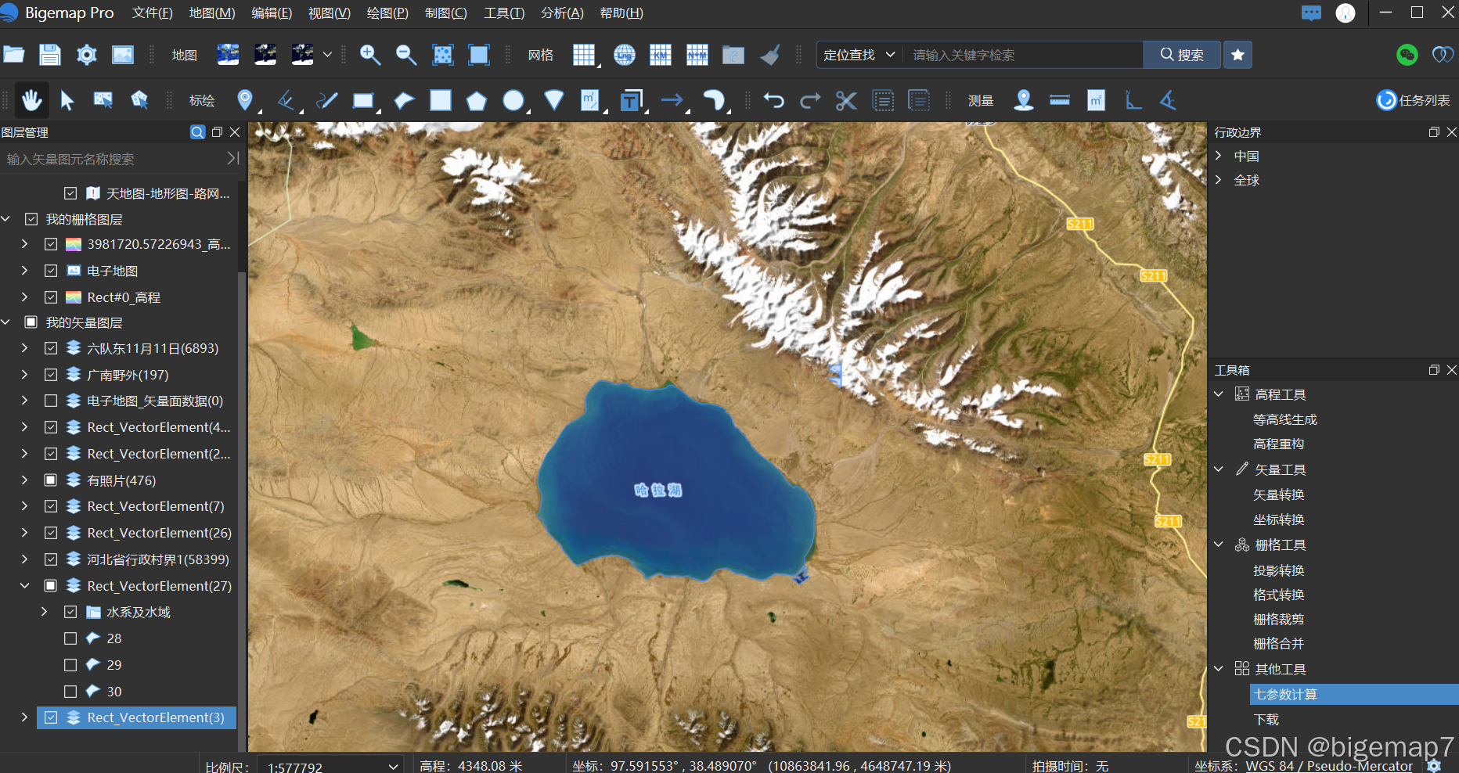The height and width of the screenshot is (773, 1459).
Task: Toggle checkbox for 电子地图 raster layer
Action: pyautogui.click(x=51, y=271)
